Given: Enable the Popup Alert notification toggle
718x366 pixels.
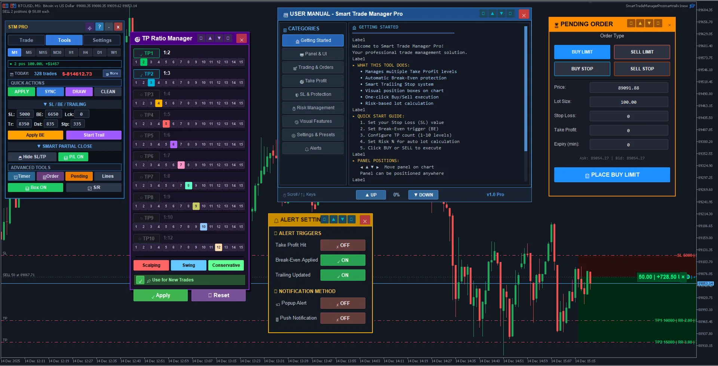Looking at the screenshot, I should pyautogui.click(x=343, y=303).
